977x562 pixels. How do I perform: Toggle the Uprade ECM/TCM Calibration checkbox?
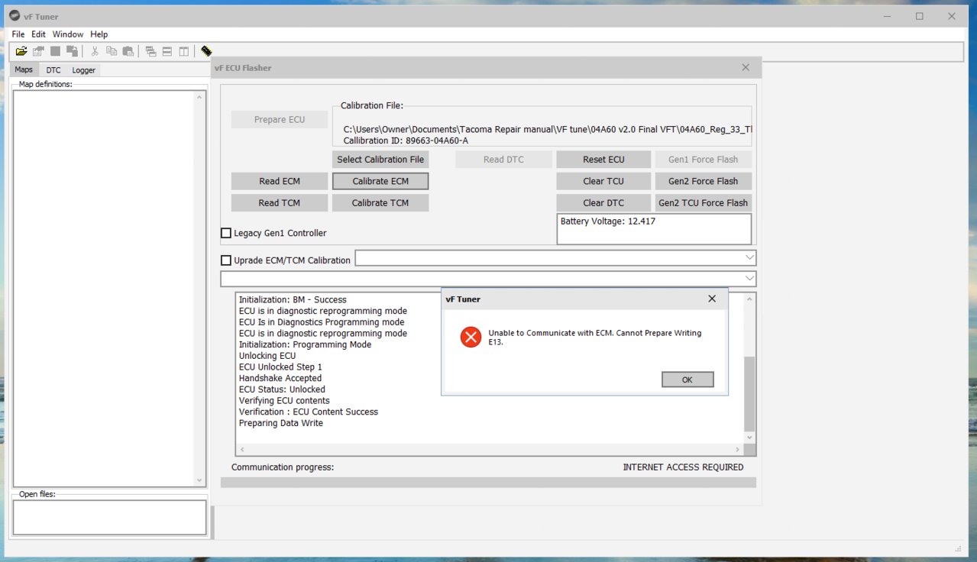click(226, 260)
